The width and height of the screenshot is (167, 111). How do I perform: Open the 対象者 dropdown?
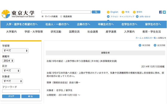pos(13,81)
